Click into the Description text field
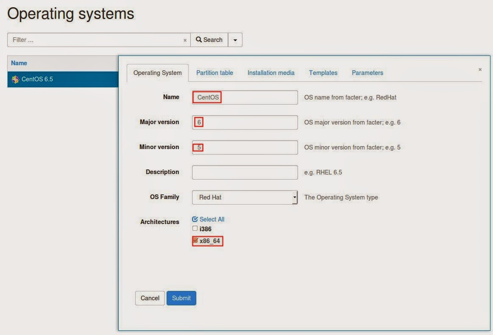 click(x=245, y=172)
